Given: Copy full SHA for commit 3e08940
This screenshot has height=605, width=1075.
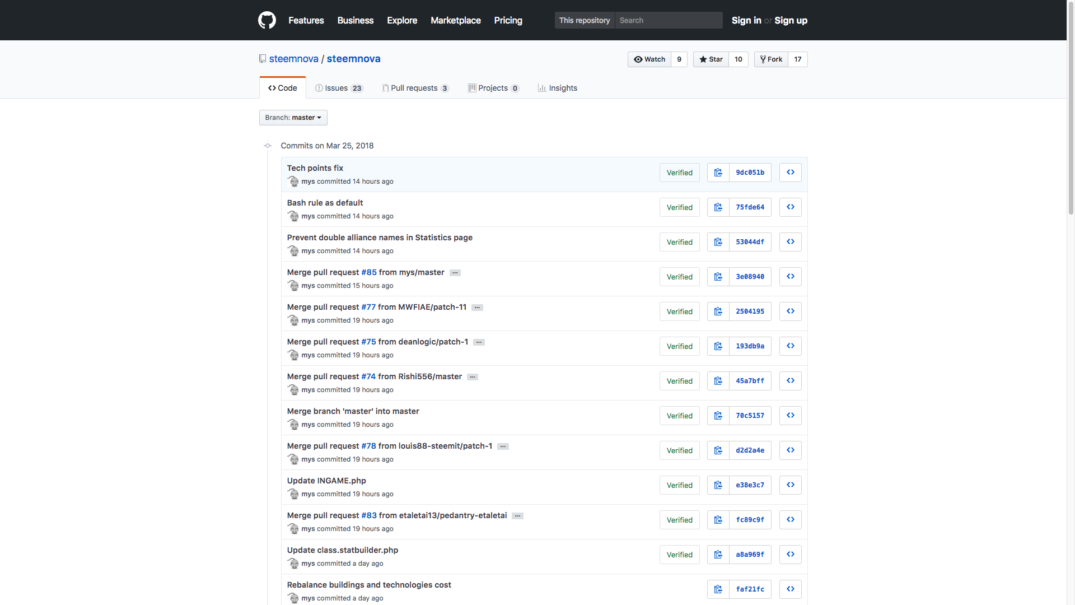Looking at the screenshot, I should click(718, 277).
